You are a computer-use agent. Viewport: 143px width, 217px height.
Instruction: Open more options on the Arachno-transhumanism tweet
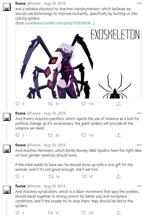coord(139,3)
